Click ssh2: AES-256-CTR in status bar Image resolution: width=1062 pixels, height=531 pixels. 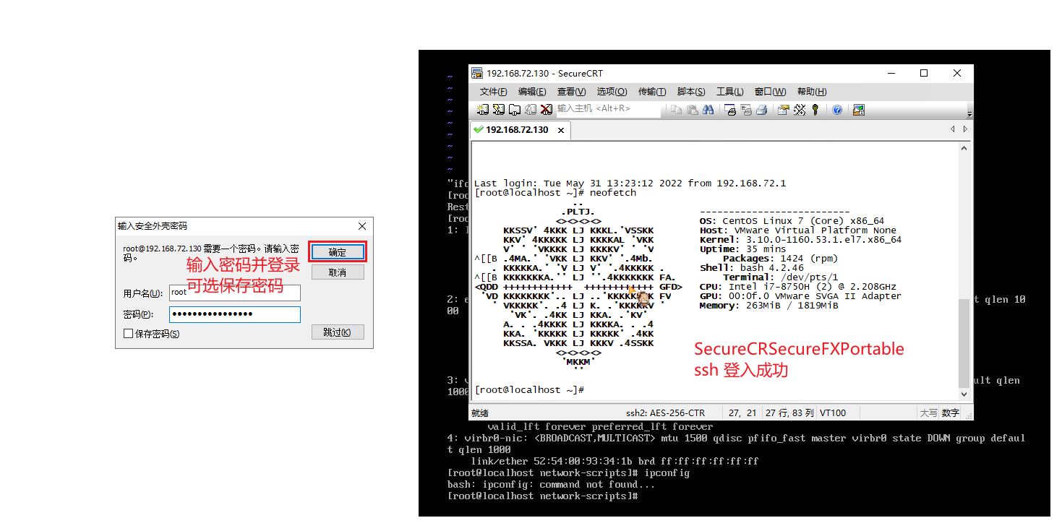click(x=665, y=413)
